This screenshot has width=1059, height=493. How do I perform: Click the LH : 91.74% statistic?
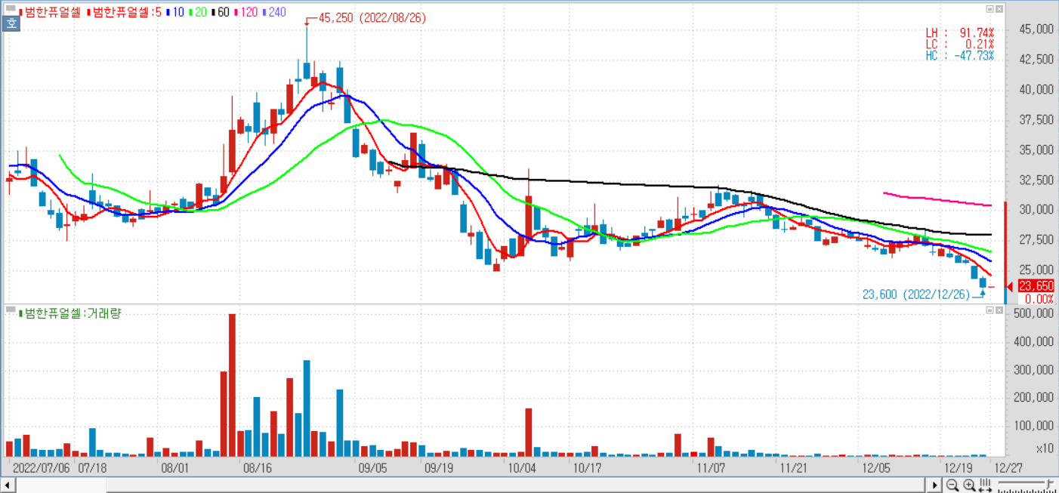(960, 33)
